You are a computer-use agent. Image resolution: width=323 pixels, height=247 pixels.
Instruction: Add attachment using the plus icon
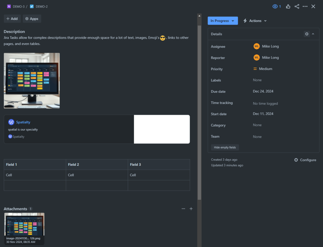coord(191,209)
